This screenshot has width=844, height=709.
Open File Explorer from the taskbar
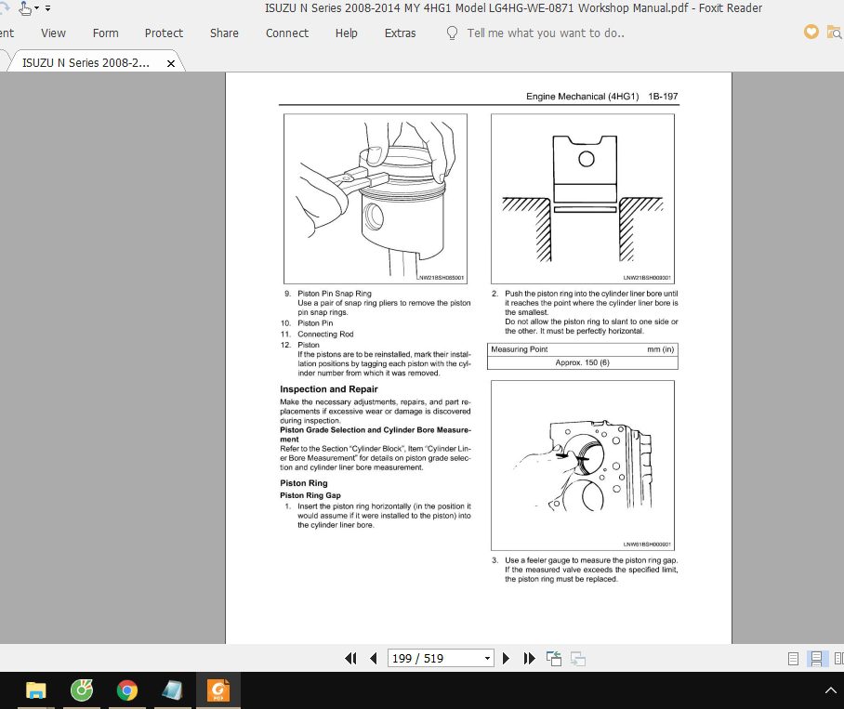[35, 690]
